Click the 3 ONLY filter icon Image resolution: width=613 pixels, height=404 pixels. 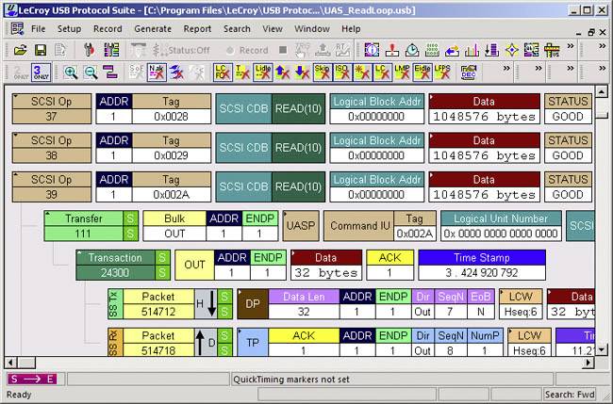pyautogui.click(x=41, y=73)
